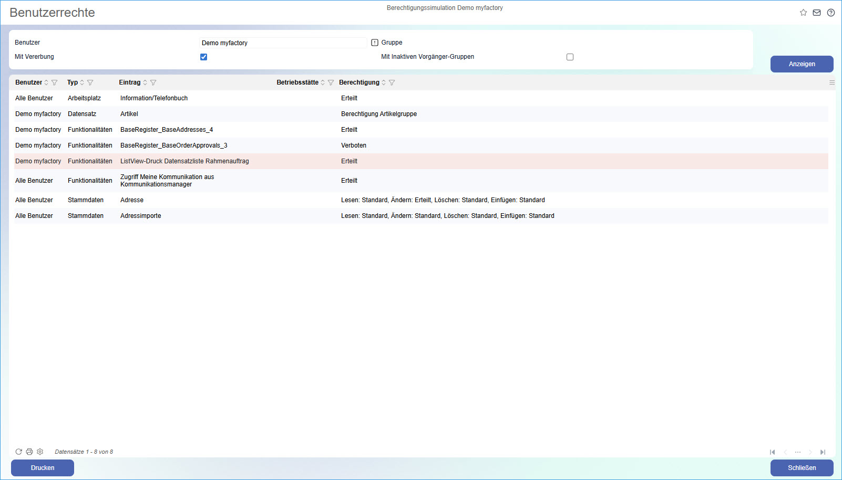
Task: Open list settings gear icon
Action: point(40,452)
